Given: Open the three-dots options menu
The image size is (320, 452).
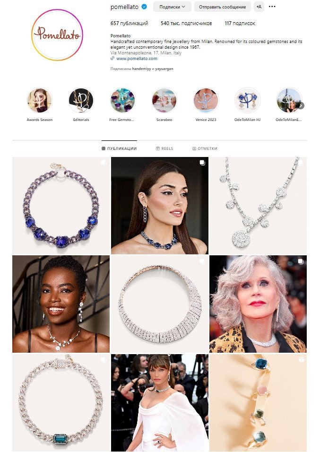Looking at the screenshot, I should (272, 7).
